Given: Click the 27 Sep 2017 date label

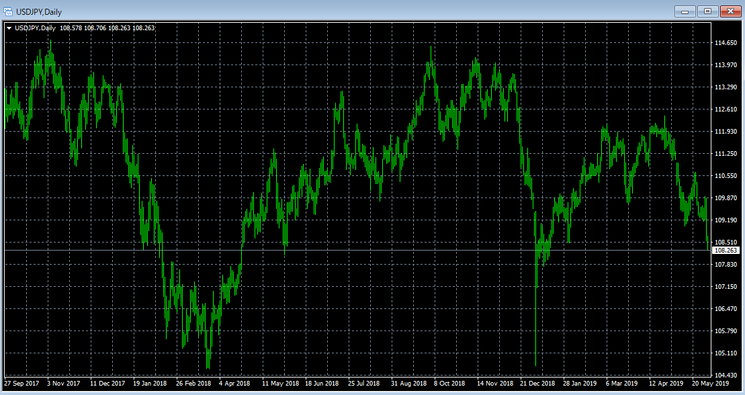Looking at the screenshot, I should coord(22,383).
